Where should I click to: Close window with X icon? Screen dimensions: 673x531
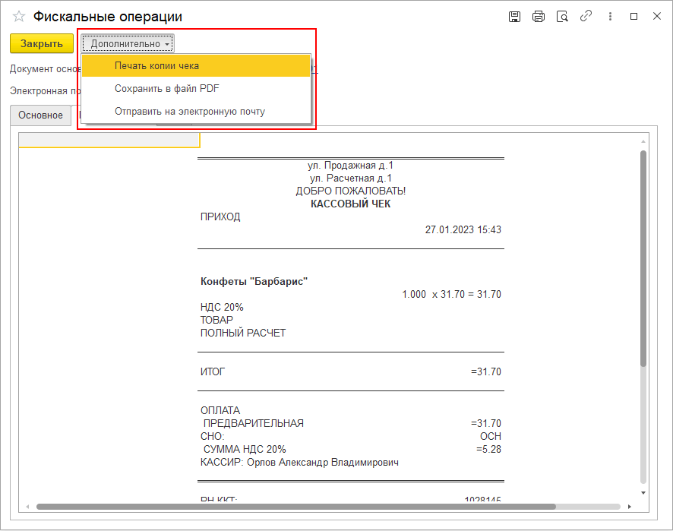(x=657, y=16)
